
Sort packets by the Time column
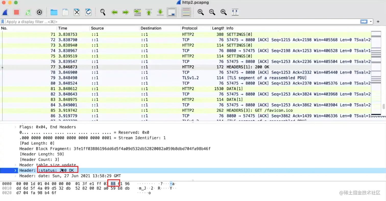(x=74, y=28)
